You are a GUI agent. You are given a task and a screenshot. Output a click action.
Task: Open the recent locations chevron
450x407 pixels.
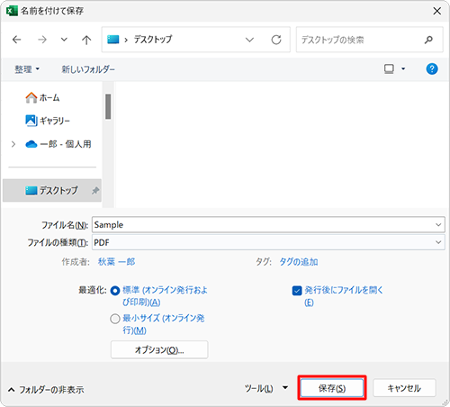click(64, 40)
